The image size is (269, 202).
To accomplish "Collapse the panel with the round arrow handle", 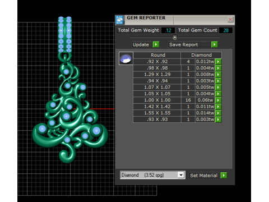I will (x=175, y=38).
